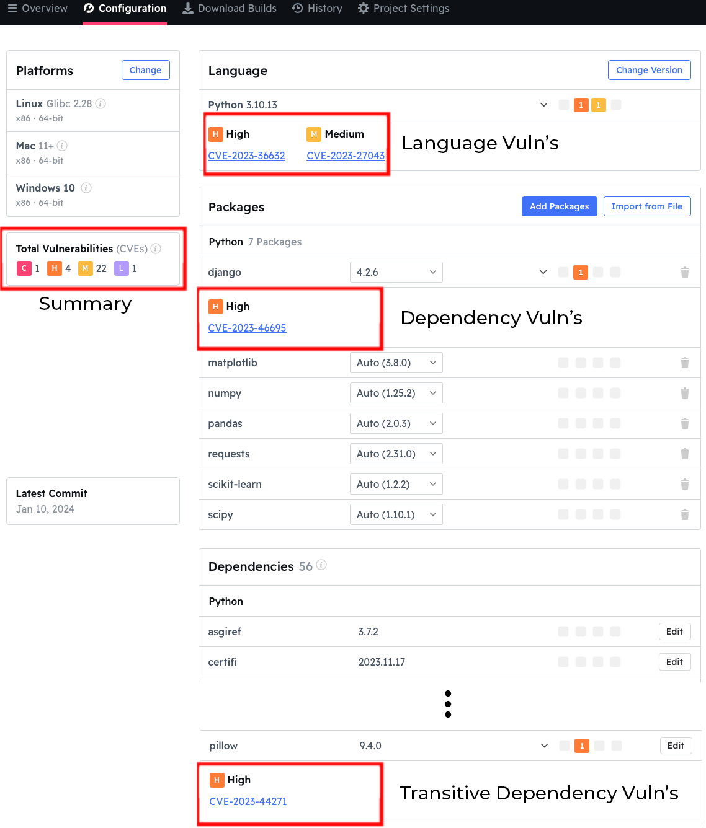This screenshot has width=706, height=828.
Task: Edit the asgiref dependency version
Action: tap(674, 632)
